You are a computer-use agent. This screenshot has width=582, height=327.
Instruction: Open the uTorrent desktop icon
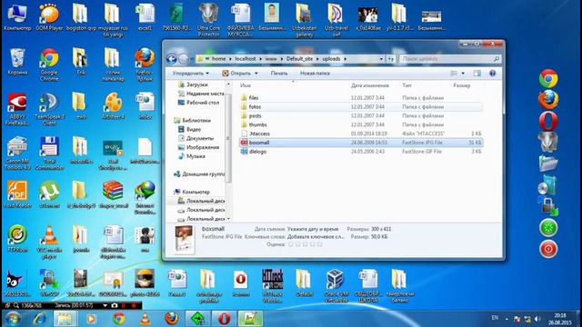[49, 193]
